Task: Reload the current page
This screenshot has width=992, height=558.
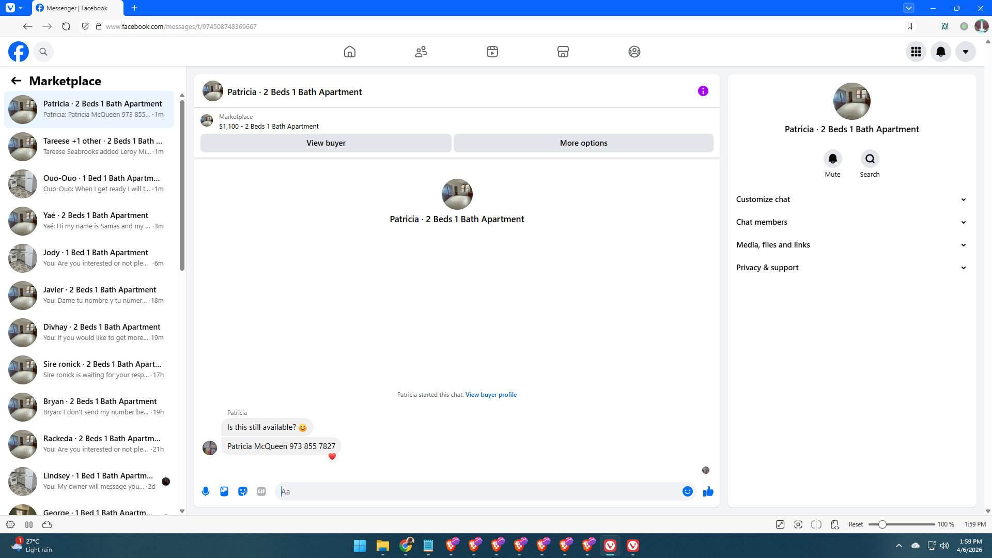Action: click(x=66, y=26)
